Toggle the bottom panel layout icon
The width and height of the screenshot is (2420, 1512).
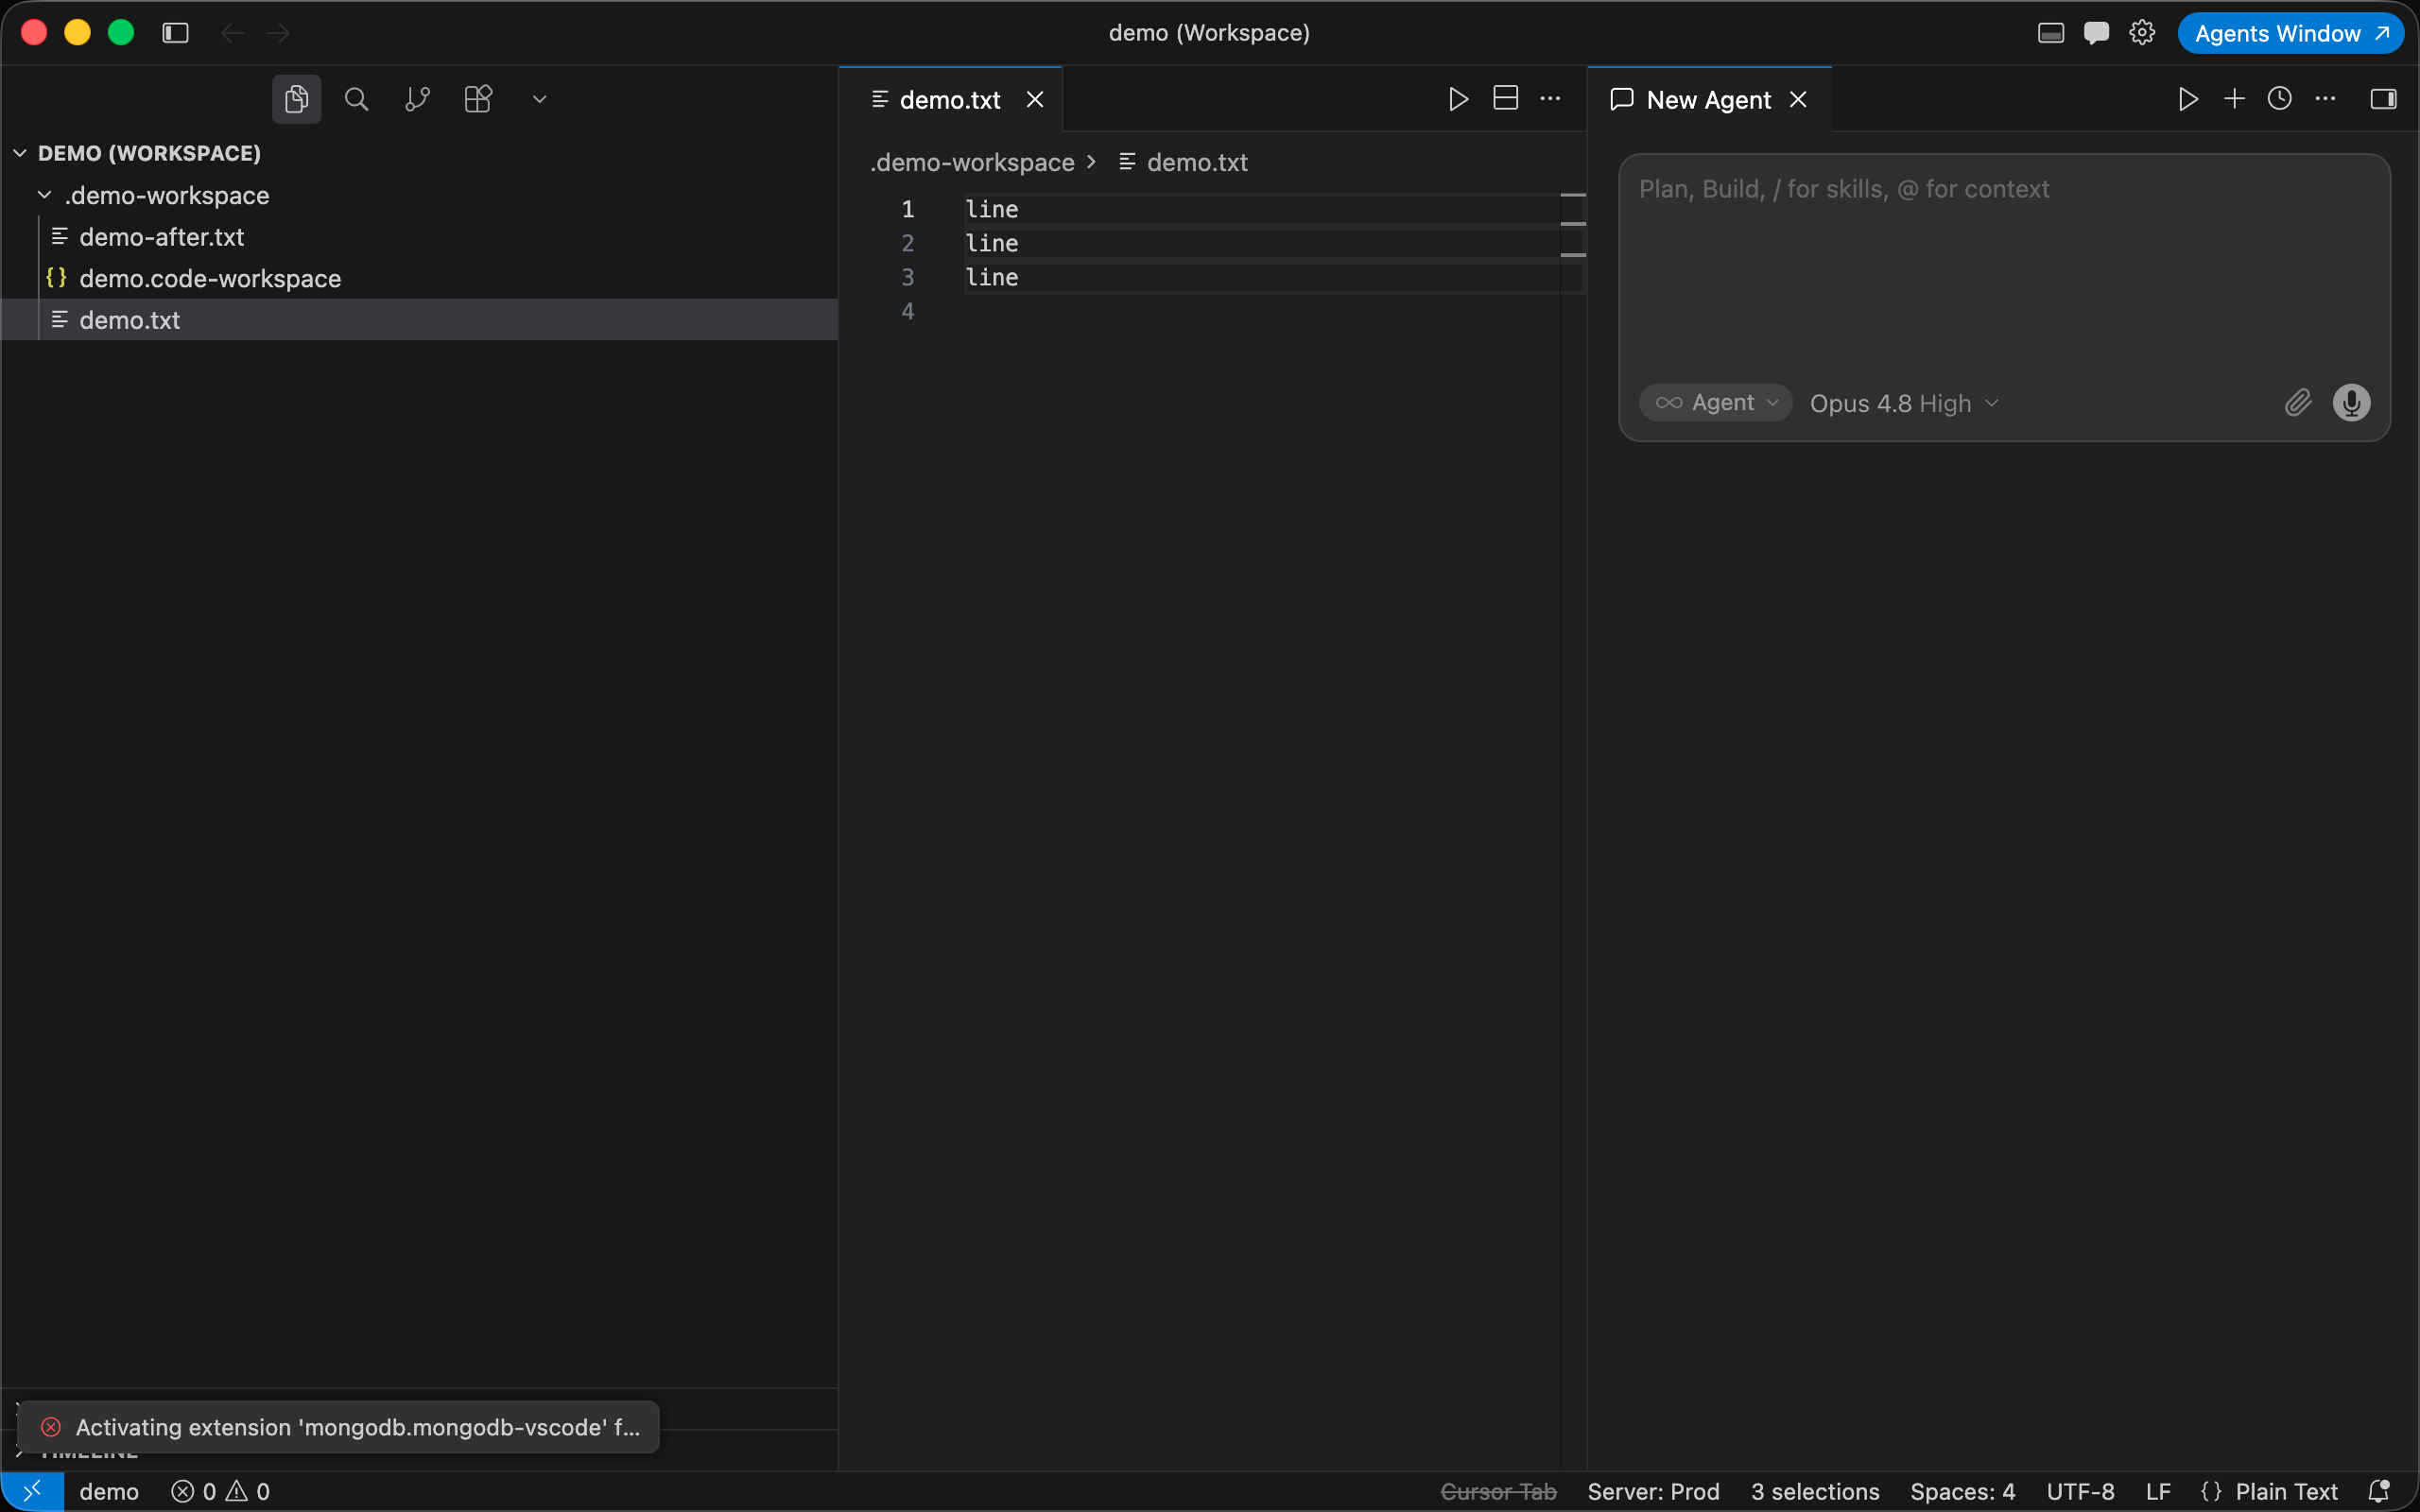point(2051,33)
